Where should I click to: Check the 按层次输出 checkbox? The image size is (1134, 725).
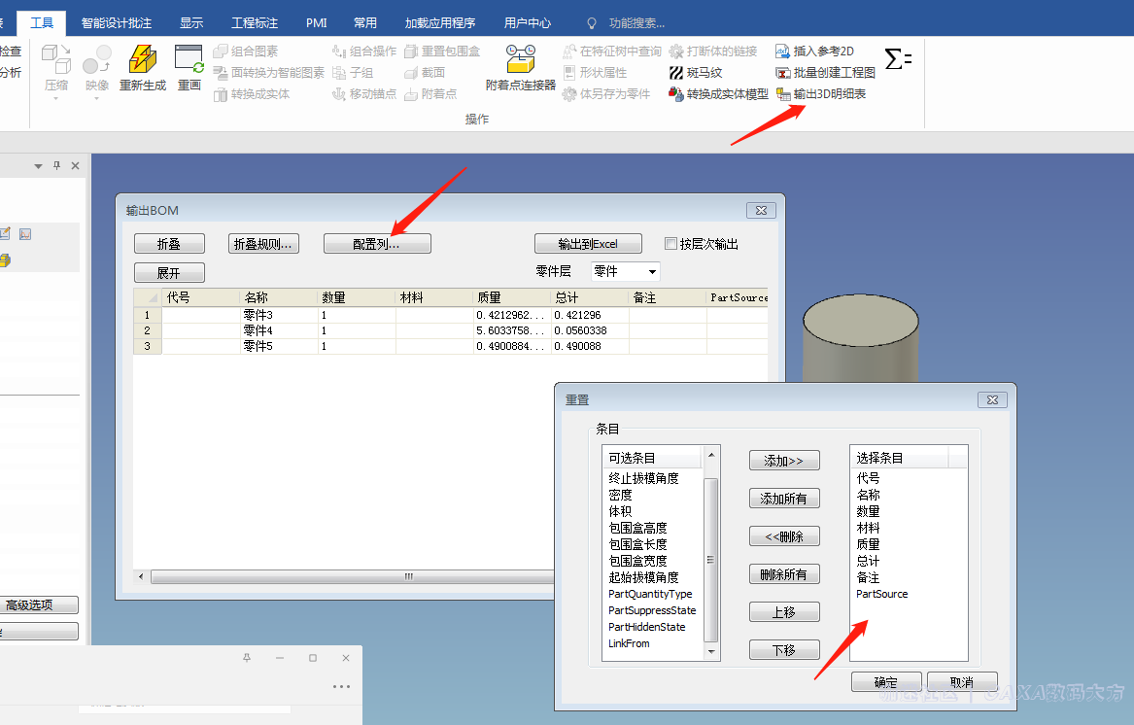tap(670, 244)
